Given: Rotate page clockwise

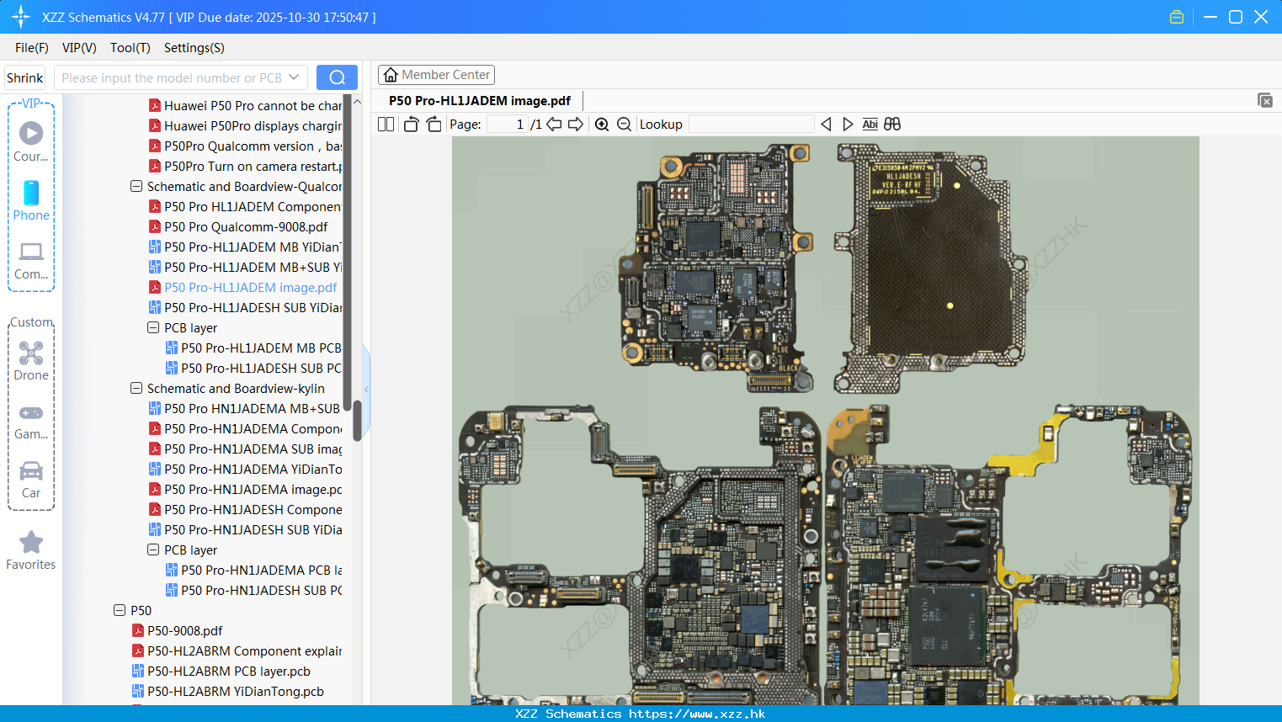Looking at the screenshot, I should coord(434,125).
